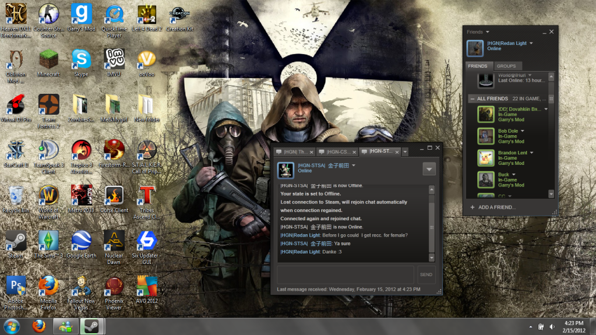The height and width of the screenshot is (335, 596).
Task: Launch Fallout New Vegas icon
Action: (x=82, y=293)
